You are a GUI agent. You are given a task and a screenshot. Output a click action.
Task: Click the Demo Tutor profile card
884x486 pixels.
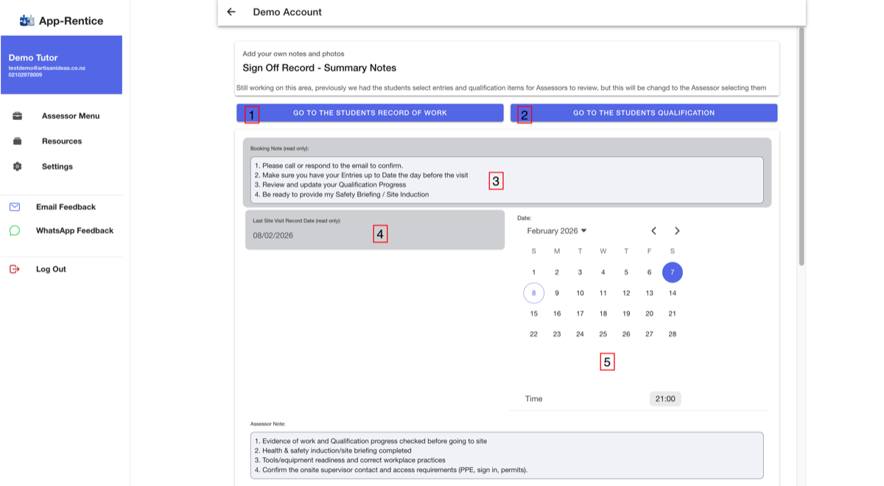tap(61, 65)
